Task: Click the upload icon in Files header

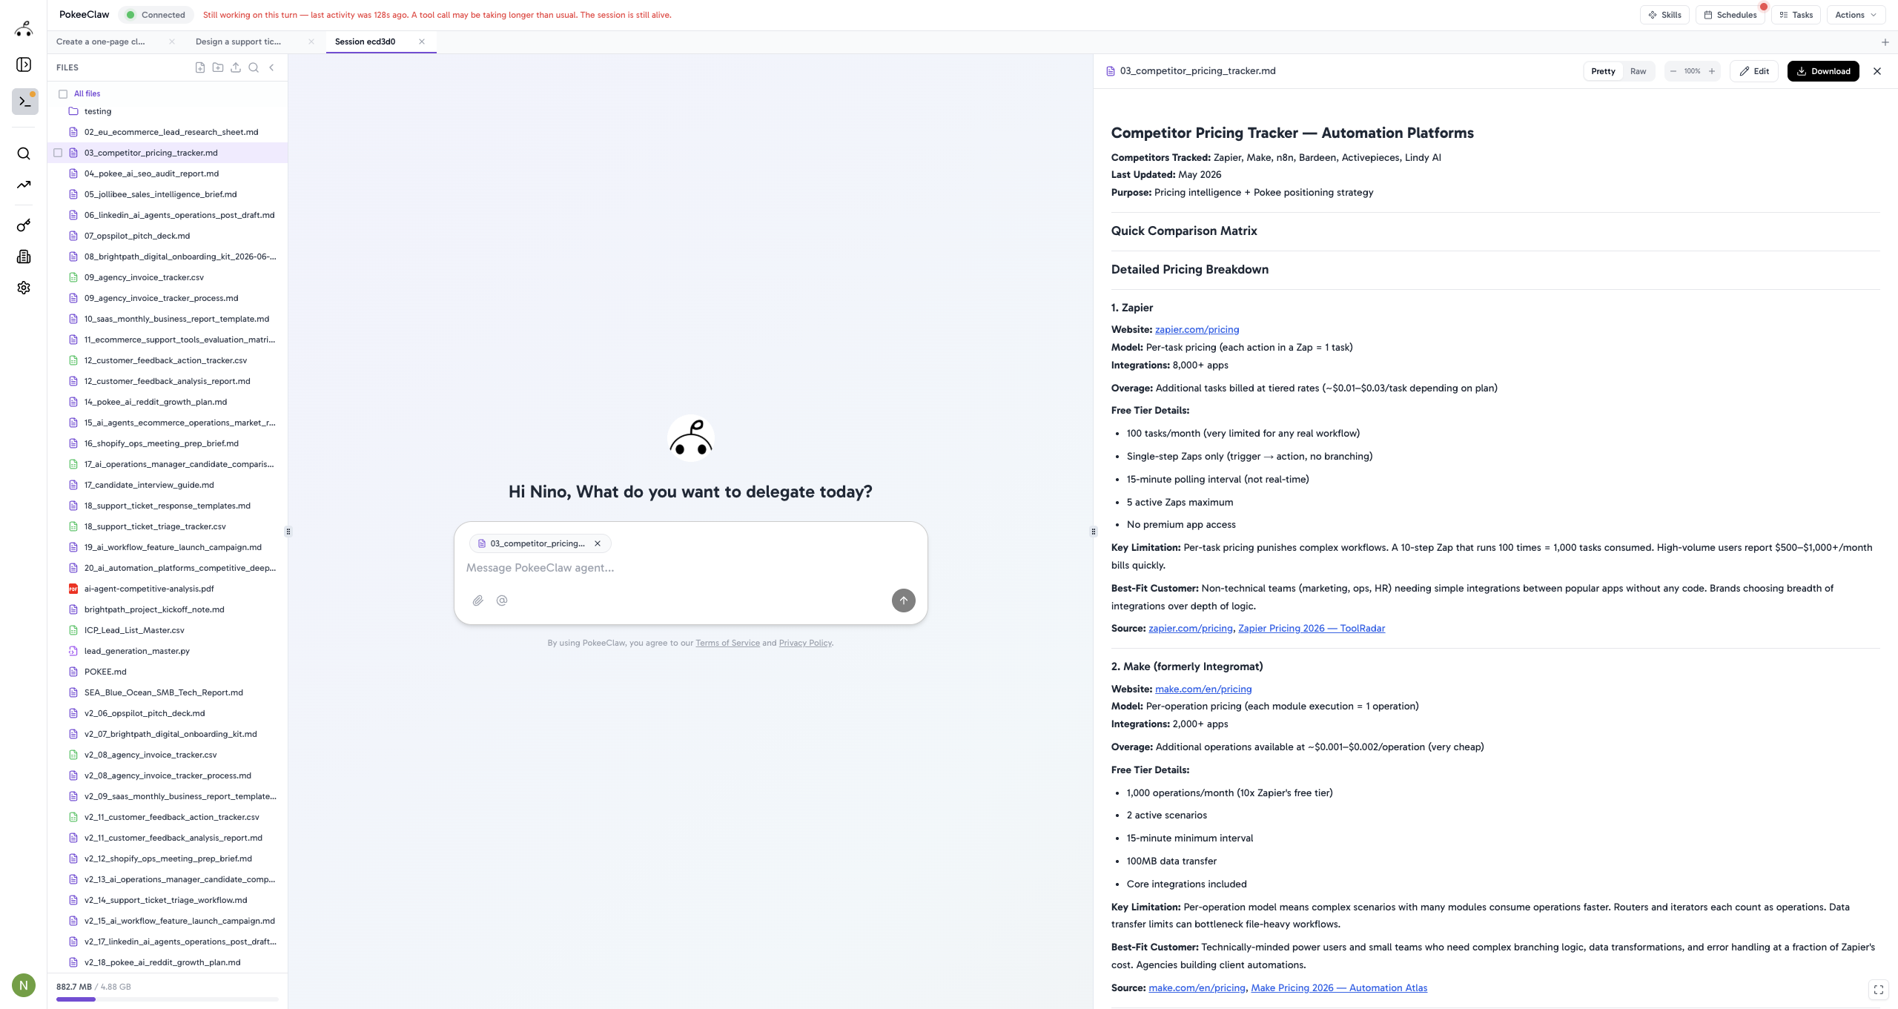Action: point(236,67)
